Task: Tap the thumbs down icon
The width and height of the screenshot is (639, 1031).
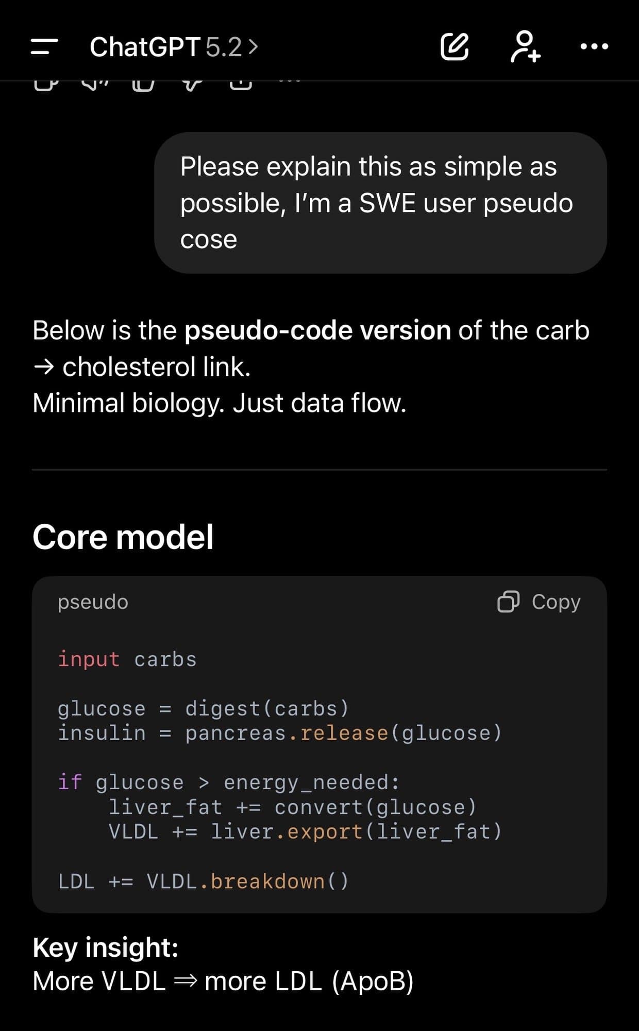Action: click(192, 84)
